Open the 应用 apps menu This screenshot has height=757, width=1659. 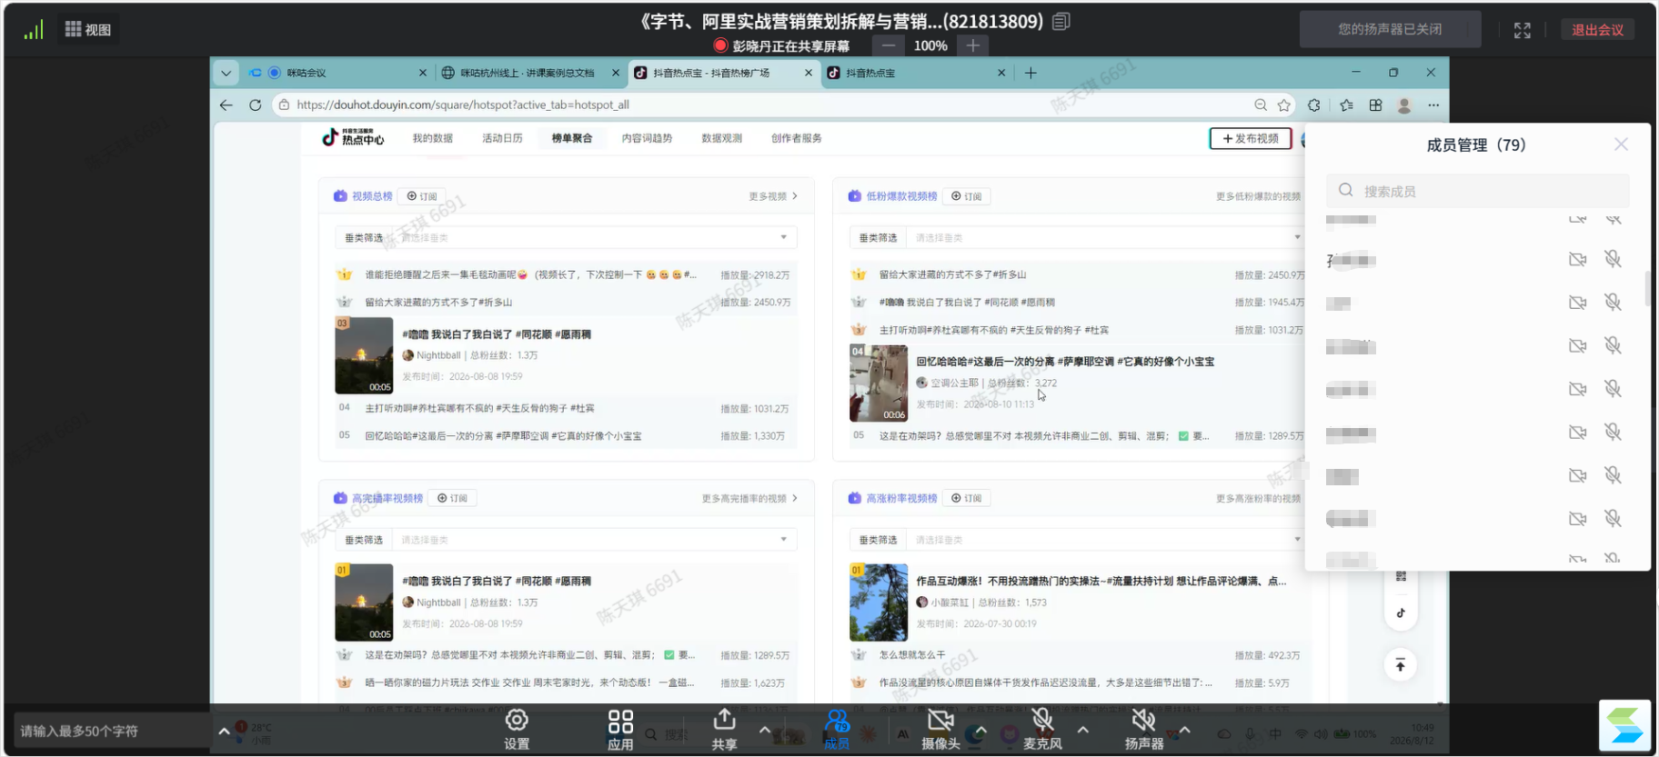tap(620, 729)
